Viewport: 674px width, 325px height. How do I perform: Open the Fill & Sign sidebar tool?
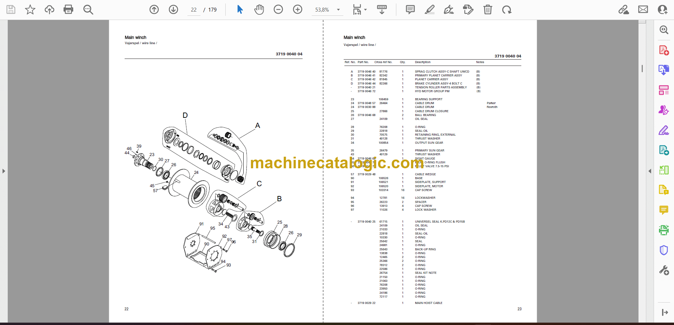click(664, 130)
